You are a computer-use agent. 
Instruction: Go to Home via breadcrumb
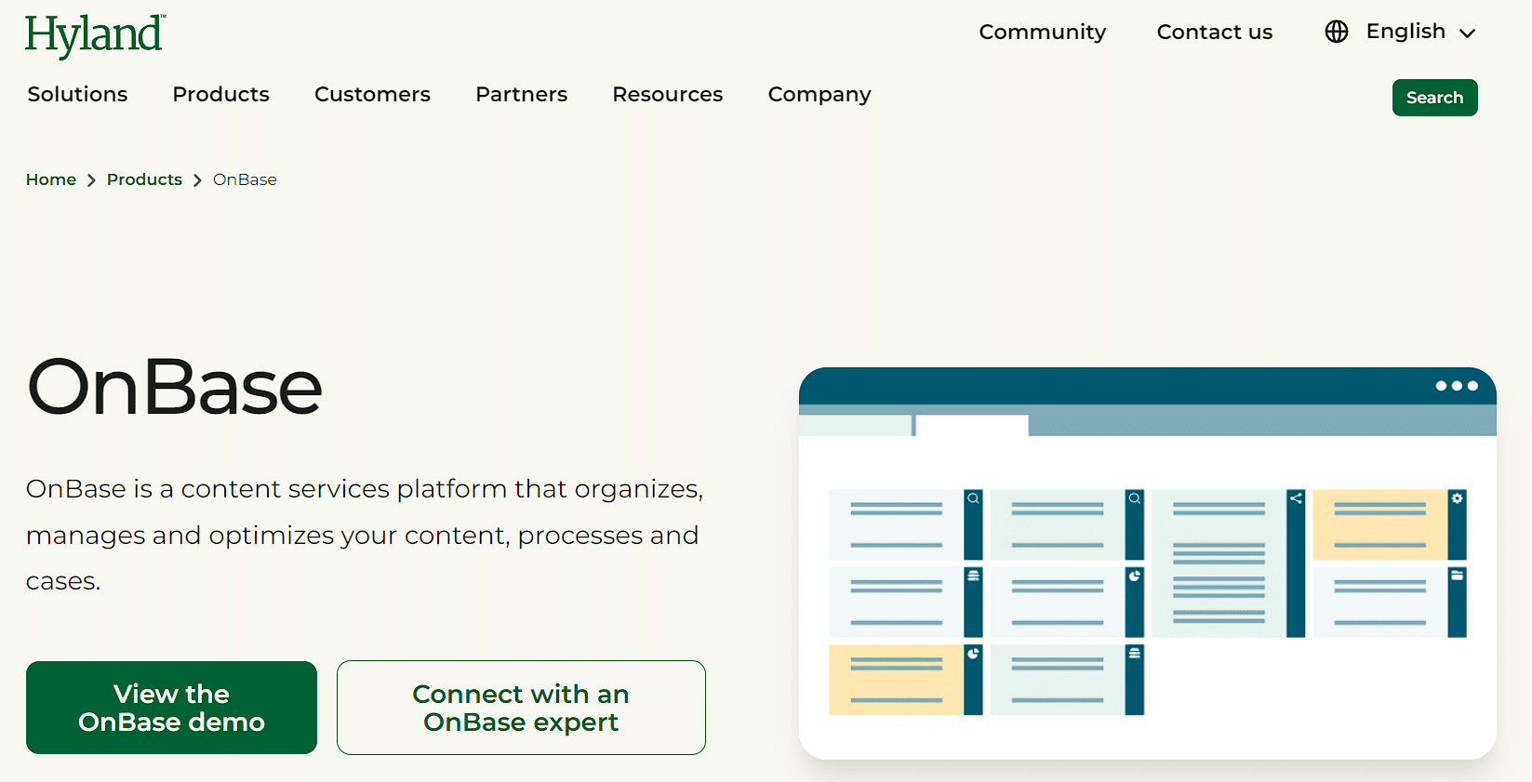point(51,179)
